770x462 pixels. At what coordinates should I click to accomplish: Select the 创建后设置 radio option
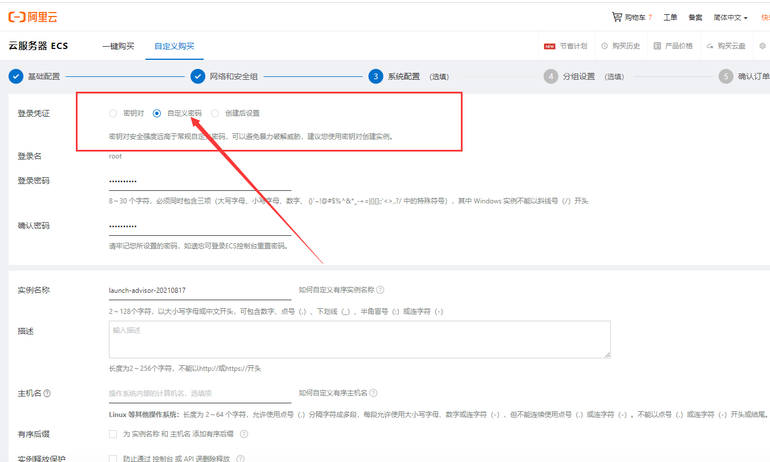[215, 113]
